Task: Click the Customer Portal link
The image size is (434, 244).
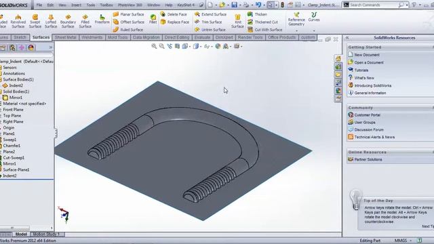Action: click(367, 115)
